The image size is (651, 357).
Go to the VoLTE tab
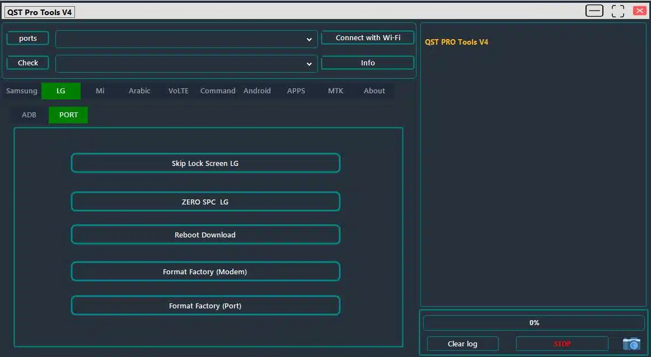179,91
